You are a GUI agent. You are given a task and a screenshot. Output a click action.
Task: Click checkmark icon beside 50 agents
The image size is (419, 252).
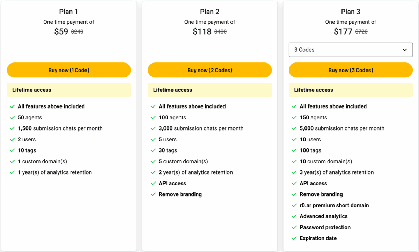[12, 118]
